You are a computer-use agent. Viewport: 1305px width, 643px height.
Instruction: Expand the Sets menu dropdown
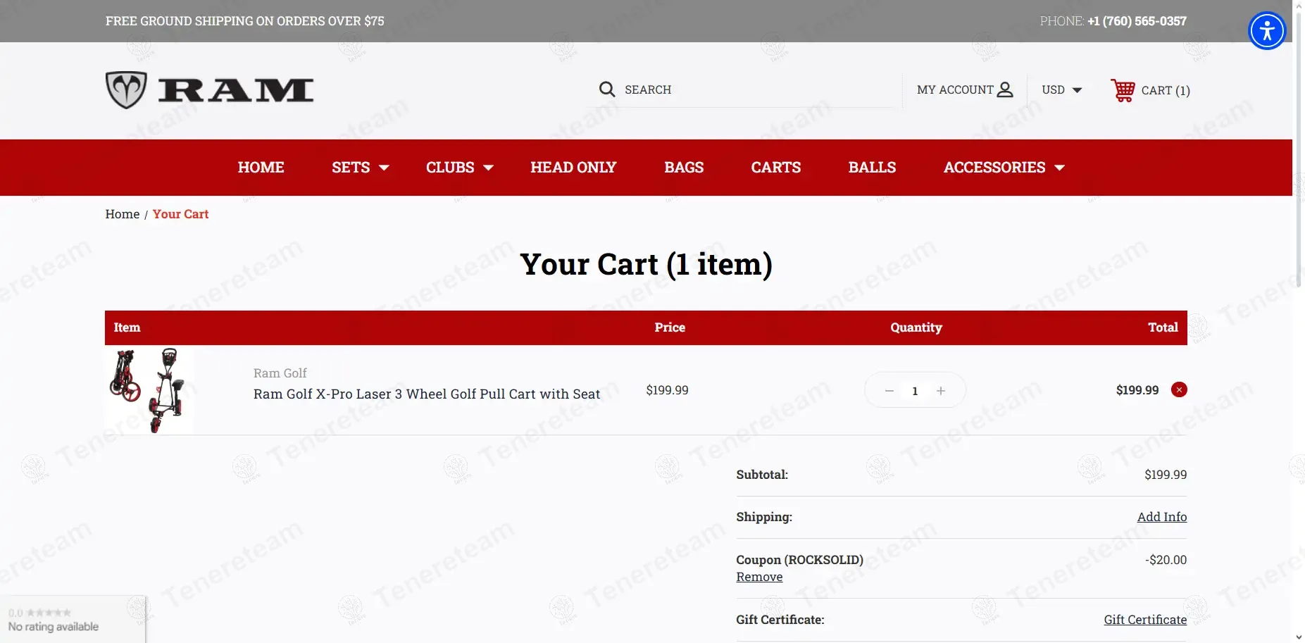click(360, 168)
